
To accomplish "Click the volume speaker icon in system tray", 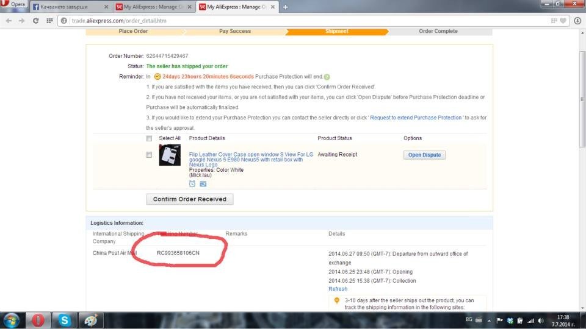I will (541, 320).
